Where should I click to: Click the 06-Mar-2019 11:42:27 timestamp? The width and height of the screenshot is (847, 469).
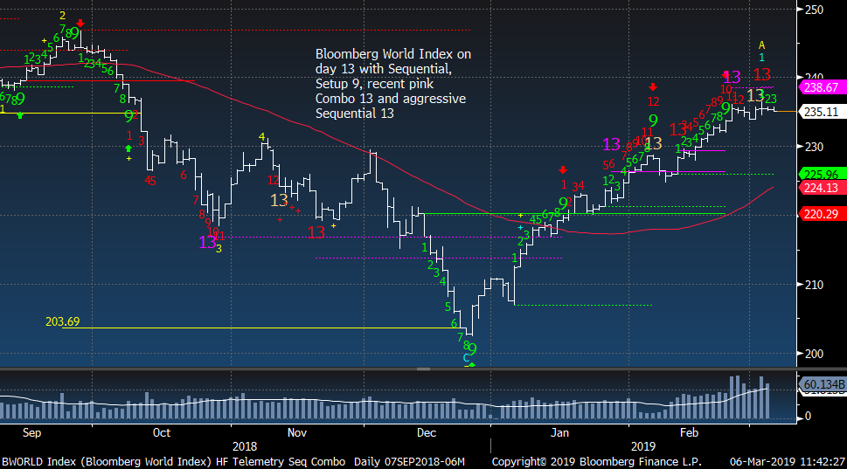tap(787, 461)
